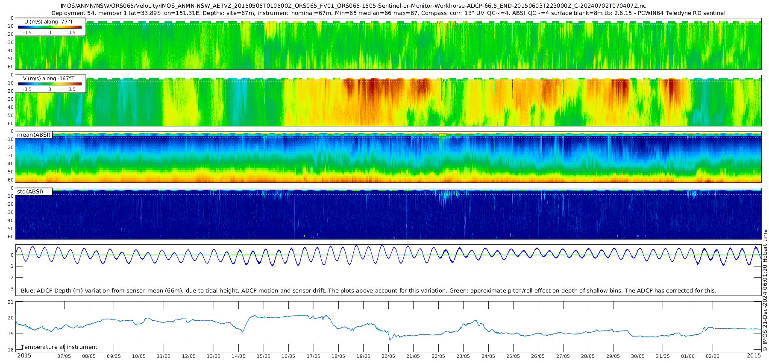Click the '07/05' date tick label
This screenshot has height=363, width=769.
[x=64, y=356]
